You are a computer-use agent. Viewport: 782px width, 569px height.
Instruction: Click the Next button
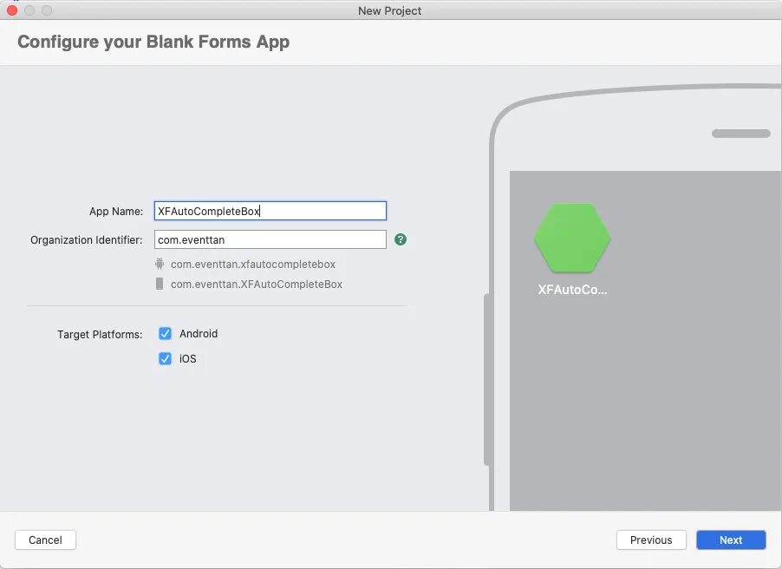(731, 540)
